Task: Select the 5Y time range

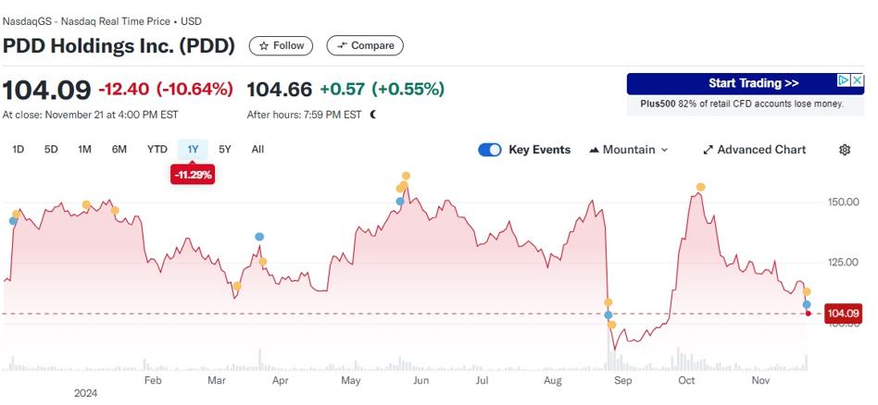Action: (x=225, y=150)
